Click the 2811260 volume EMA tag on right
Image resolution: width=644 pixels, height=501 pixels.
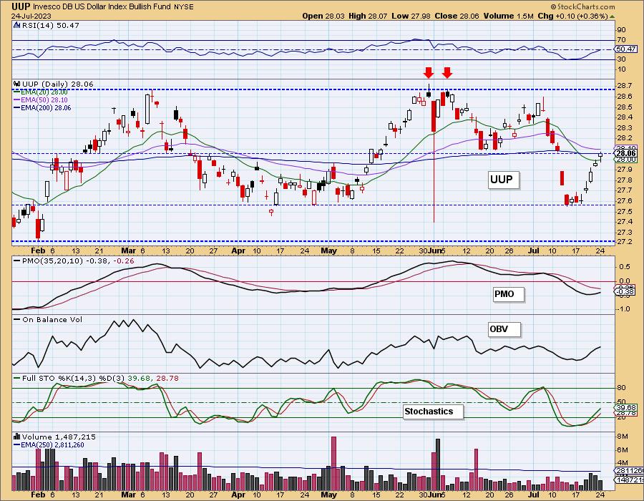(629, 471)
